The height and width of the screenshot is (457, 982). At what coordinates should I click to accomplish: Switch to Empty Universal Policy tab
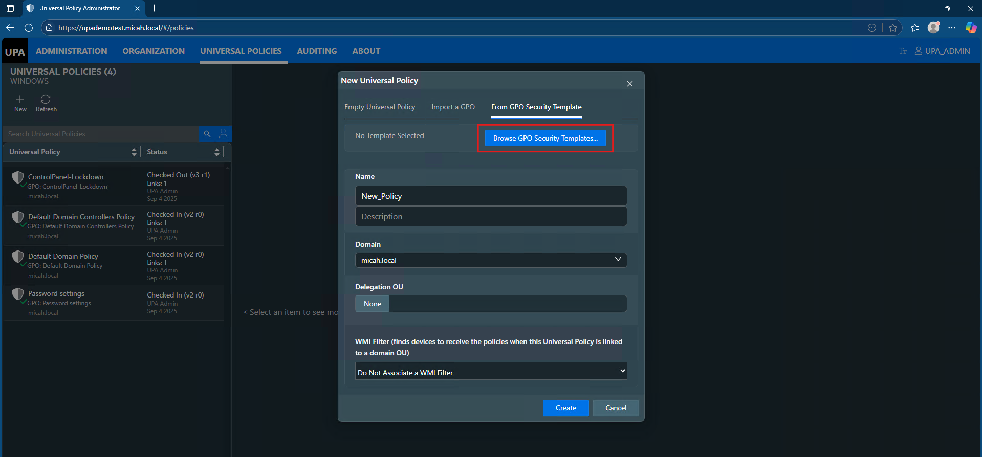(380, 107)
